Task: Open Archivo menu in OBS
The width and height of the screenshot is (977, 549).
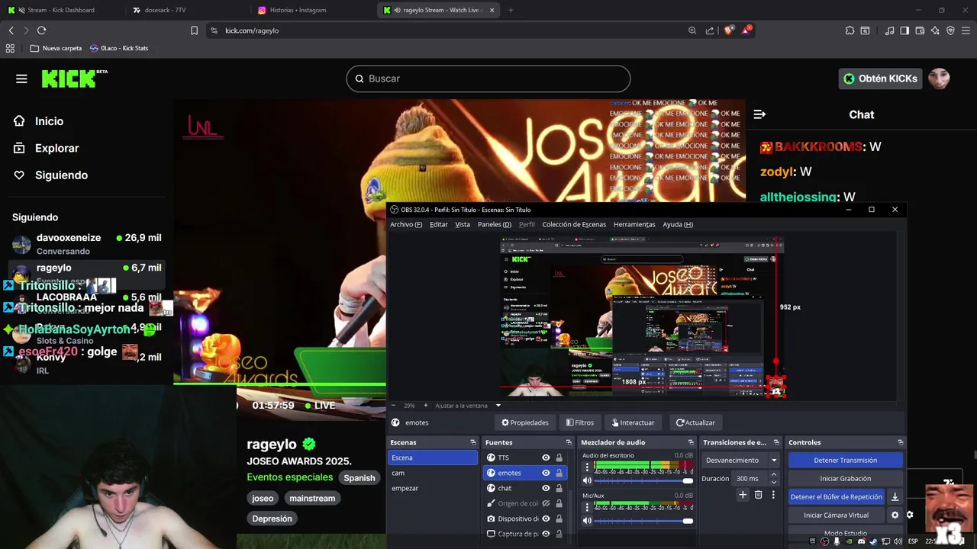Action: tap(405, 224)
